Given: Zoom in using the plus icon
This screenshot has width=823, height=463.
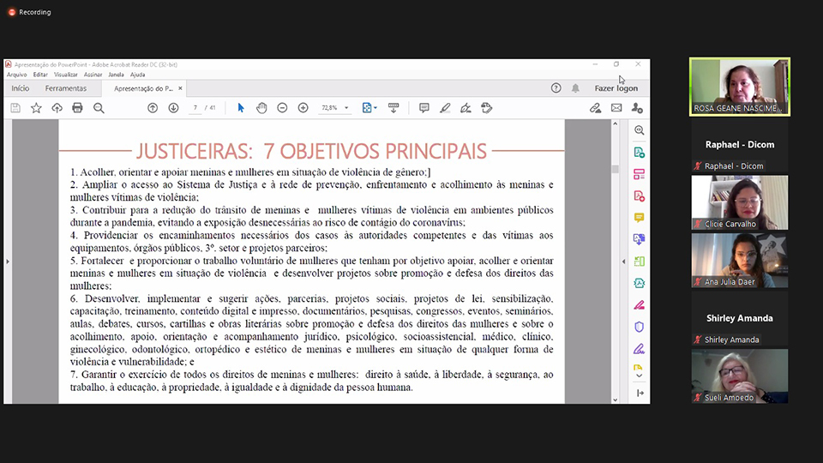Looking at the screenshot, I should pyautogui.click(x=303, y=108).
